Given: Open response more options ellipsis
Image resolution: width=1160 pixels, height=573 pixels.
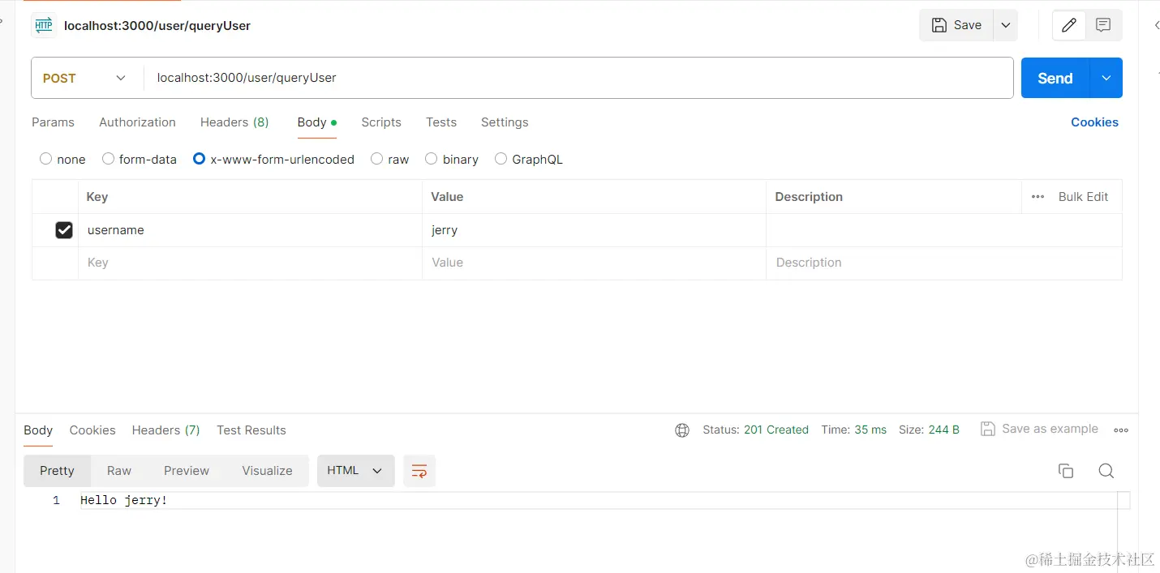Looking at the screenshot, I should [1121, 430].
